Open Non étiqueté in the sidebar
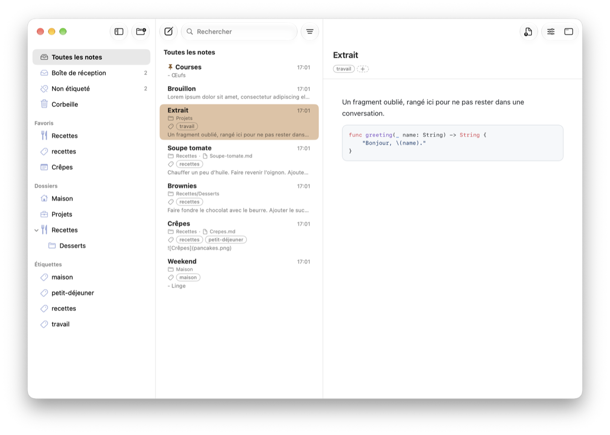Image resolution: width=610 pixels, height=435 pixels. [x=91, y=88]
